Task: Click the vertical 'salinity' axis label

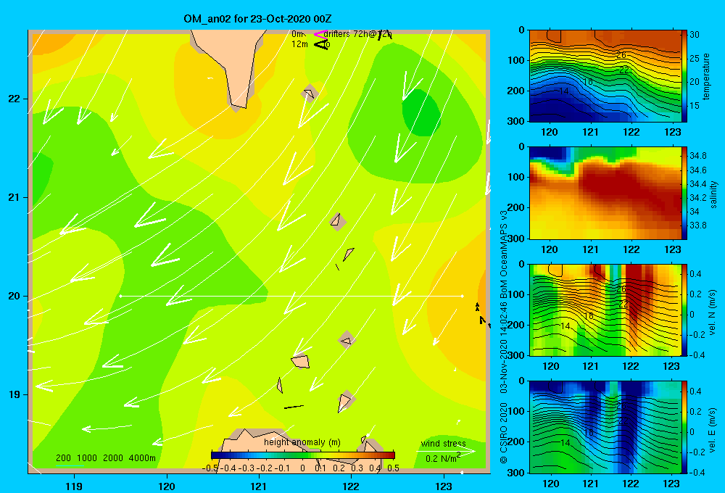Action: [x=713, y=194]
